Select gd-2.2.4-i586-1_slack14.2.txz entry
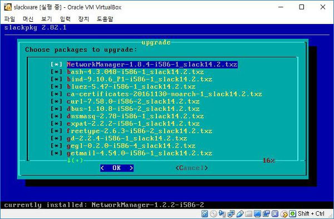The image size is (334, 219). pyautogui.click(x=127, y=138)
